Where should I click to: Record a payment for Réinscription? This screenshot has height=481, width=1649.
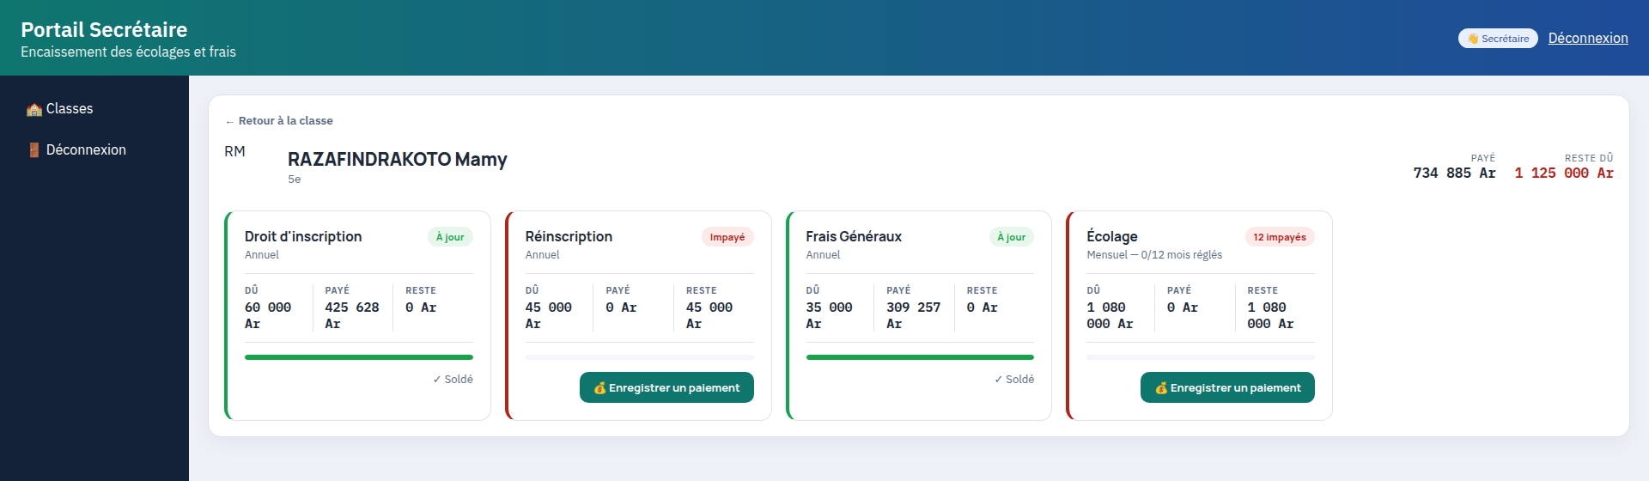(x=666, y=387)
